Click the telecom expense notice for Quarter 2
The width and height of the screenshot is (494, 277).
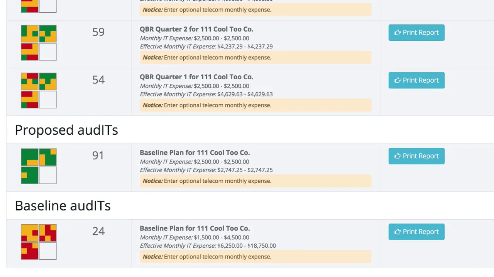[255, 57]
